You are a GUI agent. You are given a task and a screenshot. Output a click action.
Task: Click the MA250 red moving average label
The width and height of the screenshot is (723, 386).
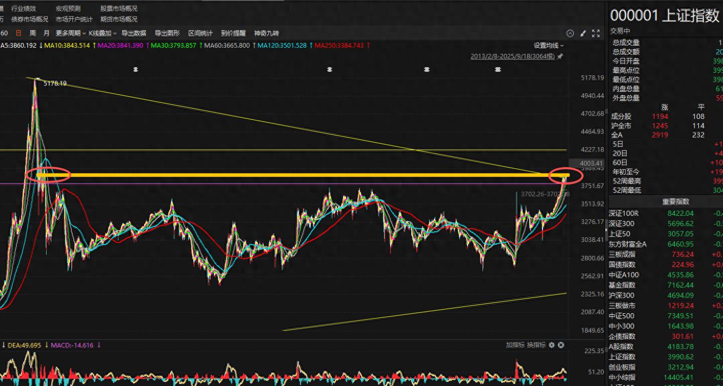pyautogui.click(x=339, y=45)
